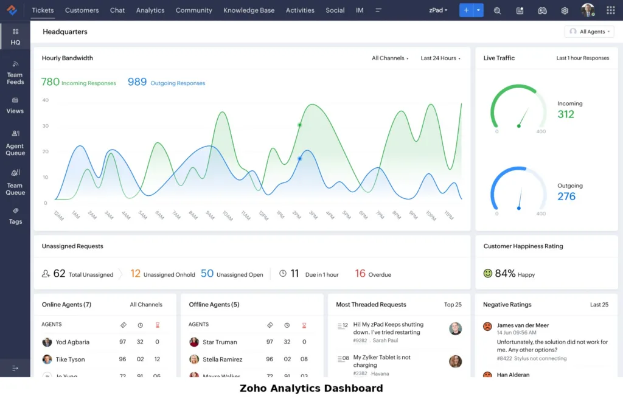The image size is (623, 399).
Task: Switch to the Customers tab
Action: pos(82,10)
